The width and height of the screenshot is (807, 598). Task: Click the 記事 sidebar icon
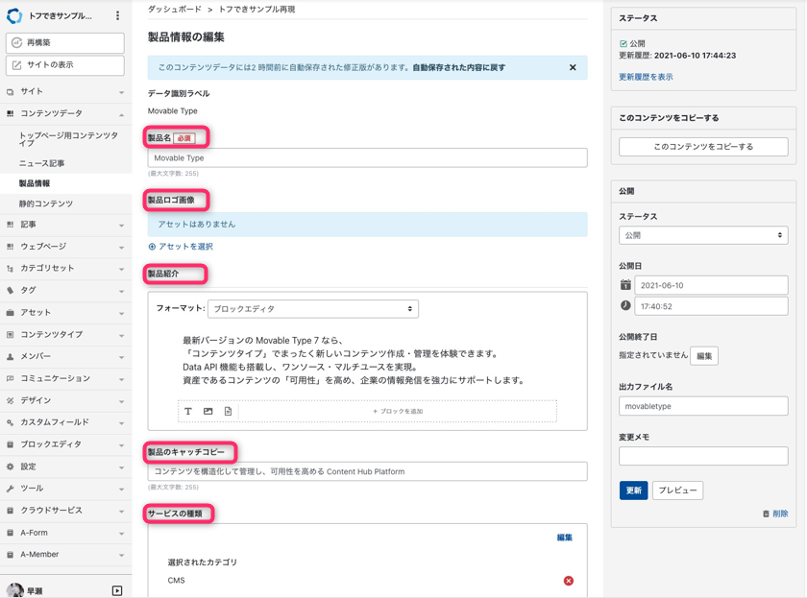click(x=10, y=225)
